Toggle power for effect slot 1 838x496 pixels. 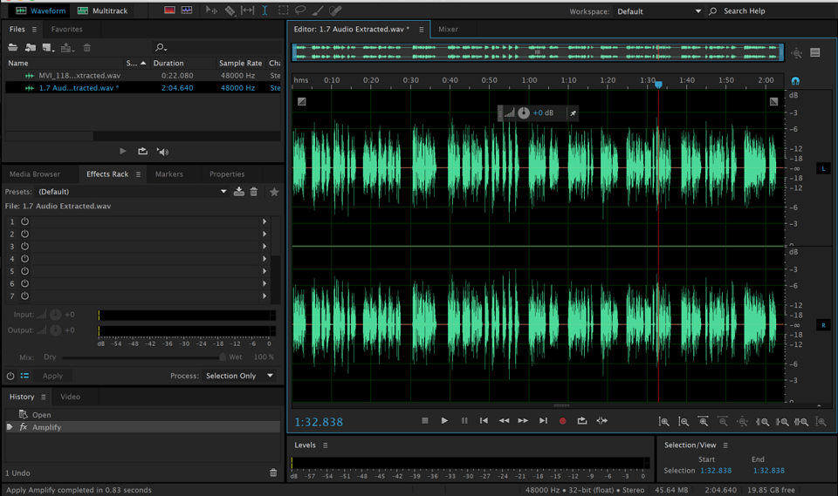click(x=24, y=221)
